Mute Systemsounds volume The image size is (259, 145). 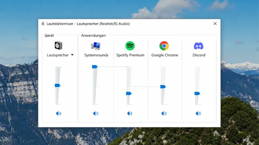[96, 113]
